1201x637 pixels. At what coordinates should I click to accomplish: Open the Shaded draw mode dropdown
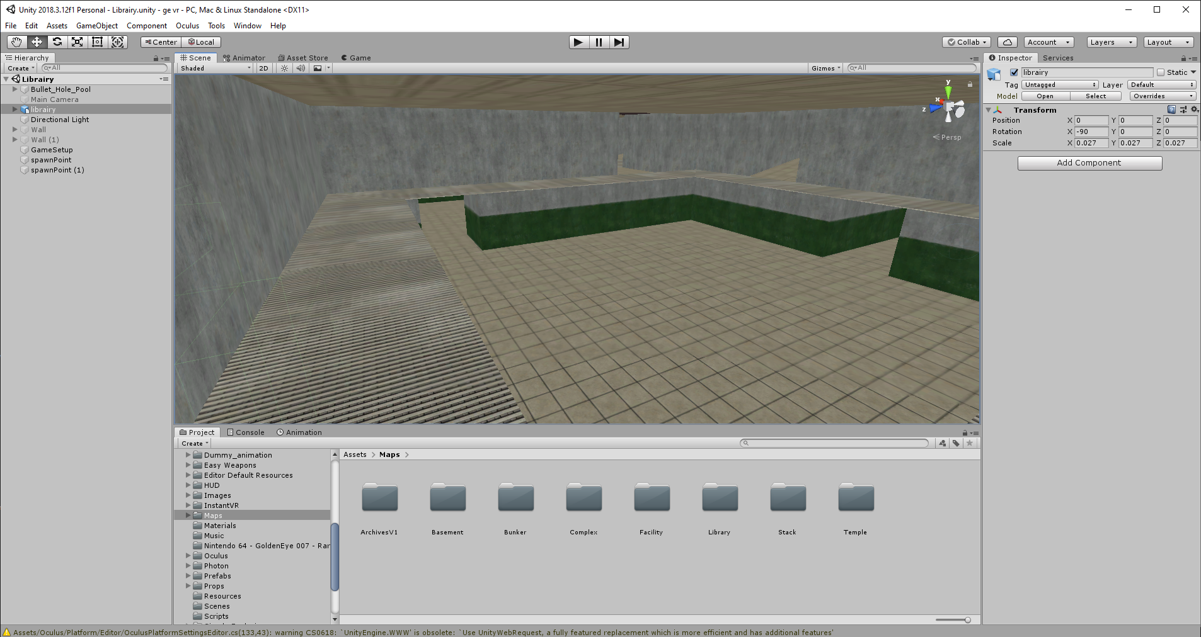tap(215, 68)
